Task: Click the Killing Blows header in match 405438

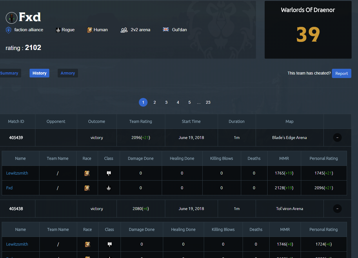Action: 223,229
